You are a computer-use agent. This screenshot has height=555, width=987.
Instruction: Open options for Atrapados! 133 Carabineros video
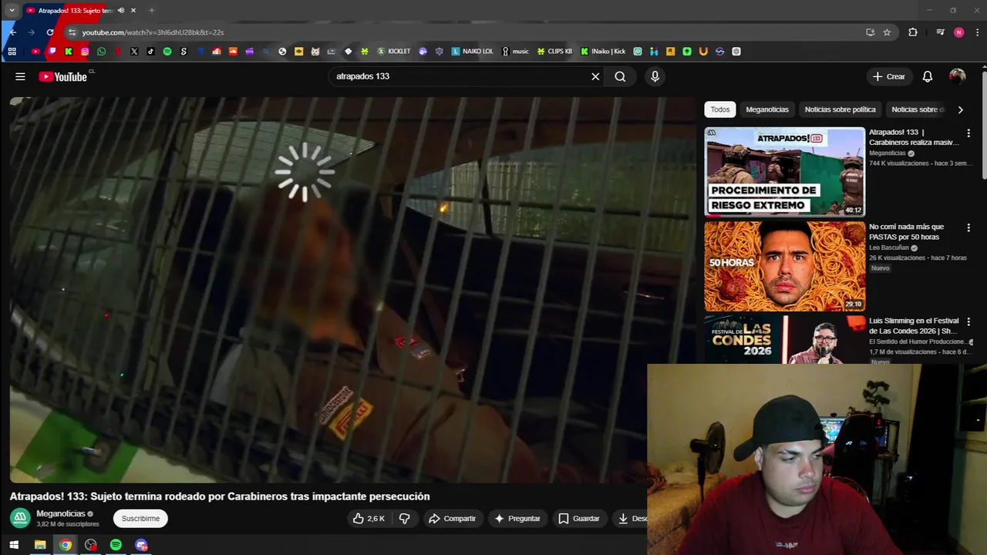(968, 133)
